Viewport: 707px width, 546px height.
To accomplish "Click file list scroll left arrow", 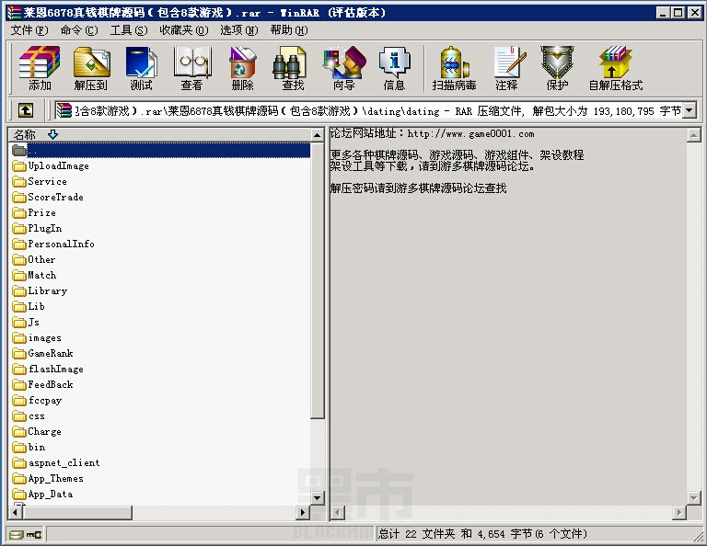I will click(16, 512).
